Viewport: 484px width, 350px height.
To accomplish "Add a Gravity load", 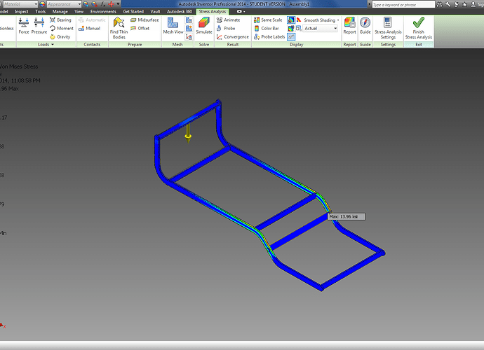I will (60, 36).
